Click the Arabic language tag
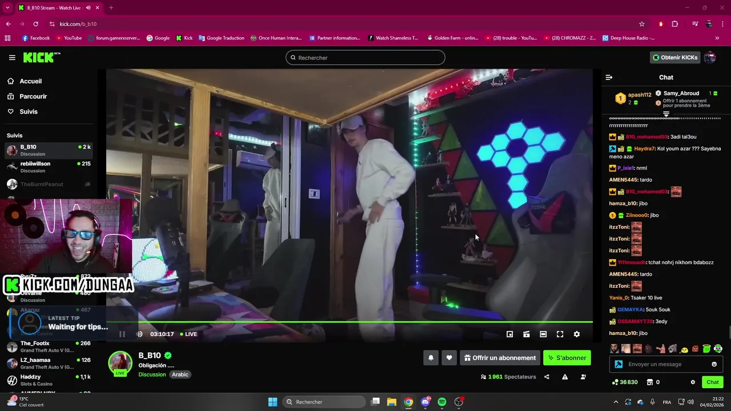 point(180,374)
